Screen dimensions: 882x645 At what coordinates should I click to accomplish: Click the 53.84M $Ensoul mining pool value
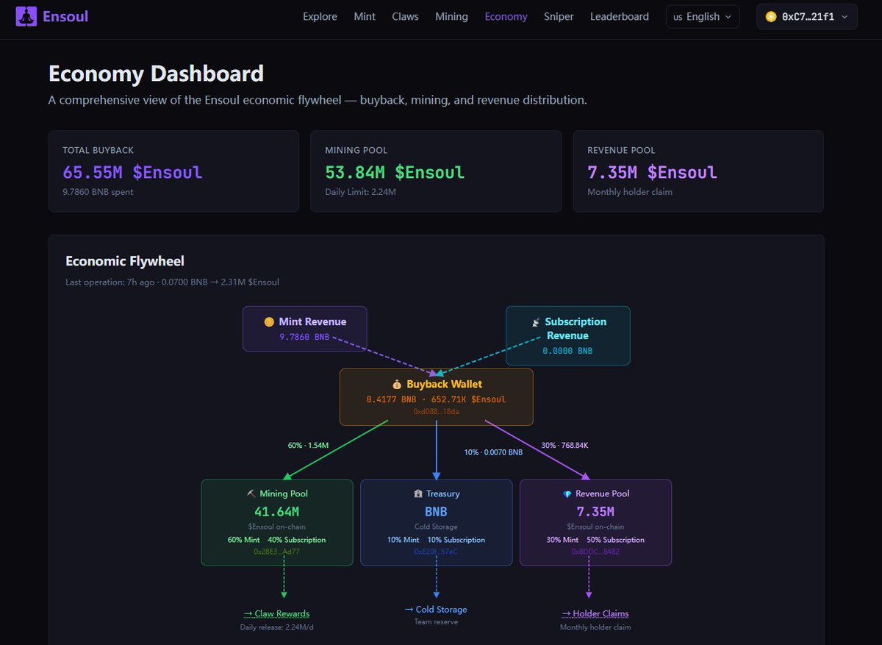point(395,172)
